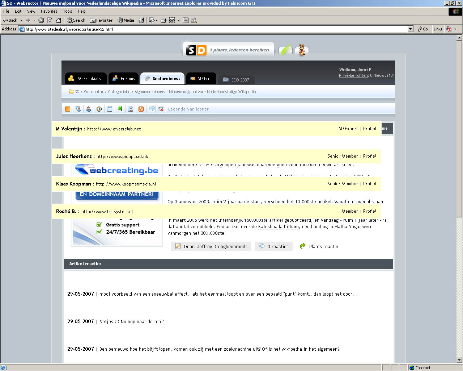Screen dimensions: 463x371
Task: Expand the address bar dropdown list
Action: [411, 29]
